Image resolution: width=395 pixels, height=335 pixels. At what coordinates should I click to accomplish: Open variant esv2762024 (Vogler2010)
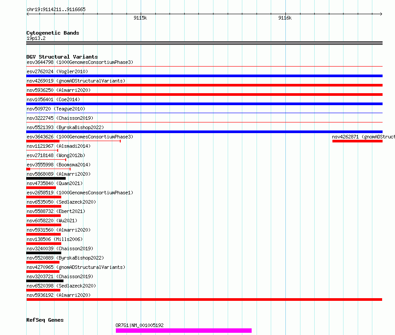click(57, 71)
